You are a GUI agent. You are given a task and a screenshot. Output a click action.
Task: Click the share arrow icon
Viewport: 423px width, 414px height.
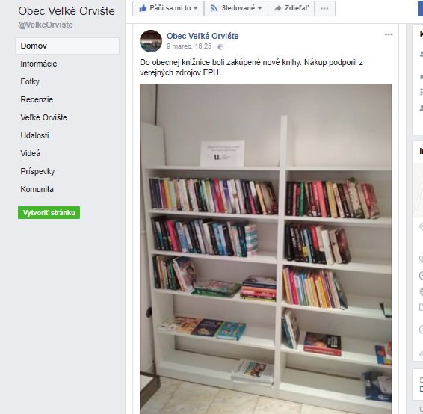coord(277,8)
